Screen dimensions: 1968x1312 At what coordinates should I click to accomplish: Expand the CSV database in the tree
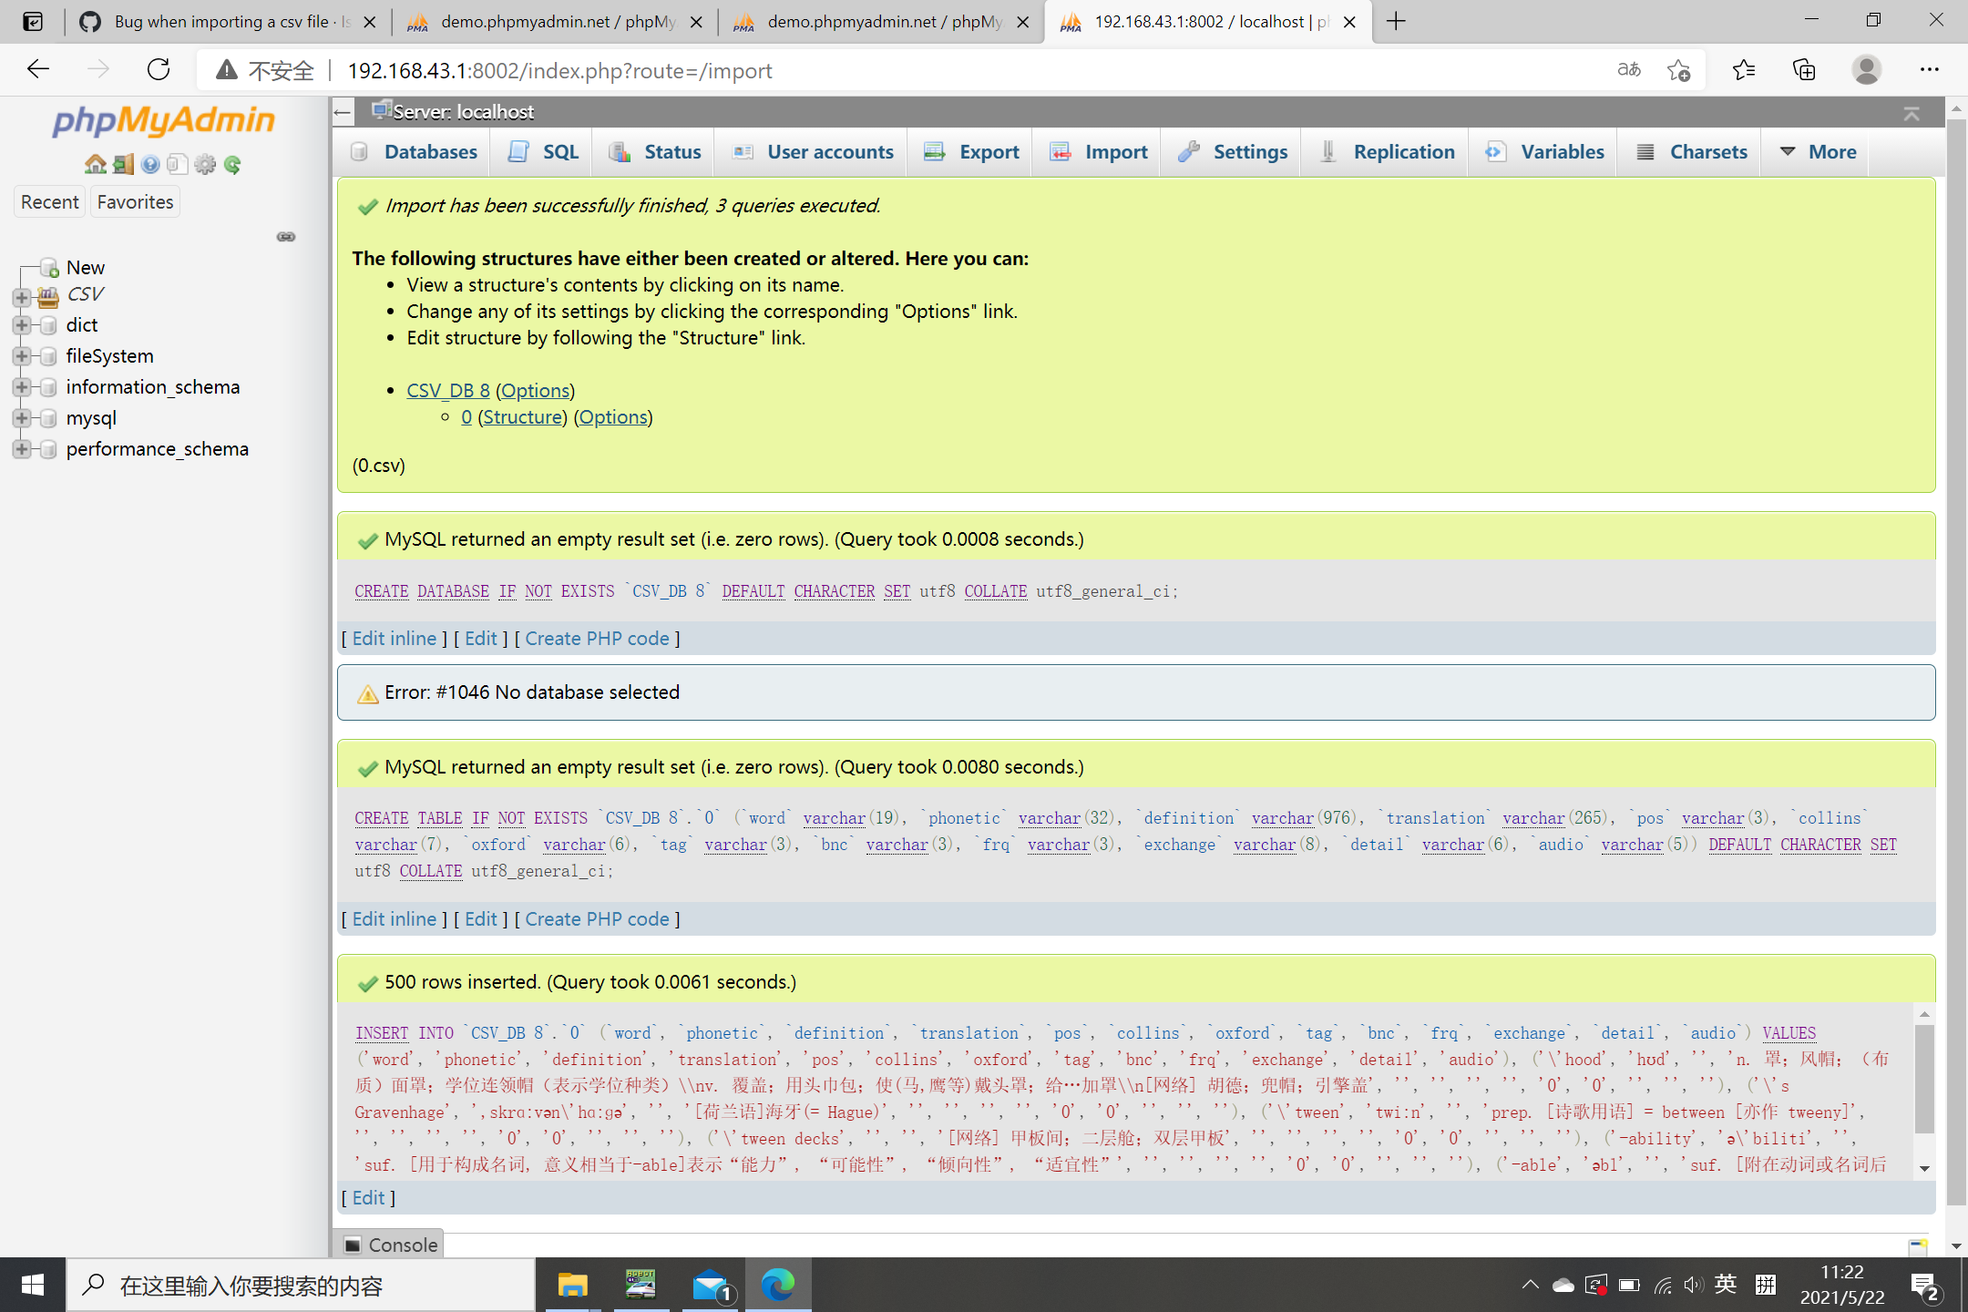23,298
